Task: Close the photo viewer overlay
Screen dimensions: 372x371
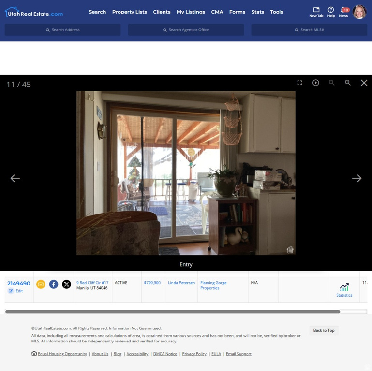Action: point(364,83)
